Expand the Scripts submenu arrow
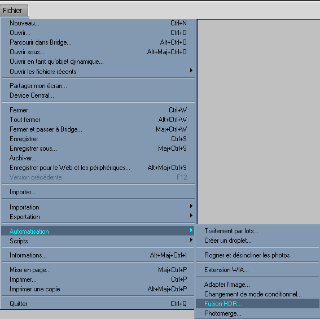 (191, 240)
